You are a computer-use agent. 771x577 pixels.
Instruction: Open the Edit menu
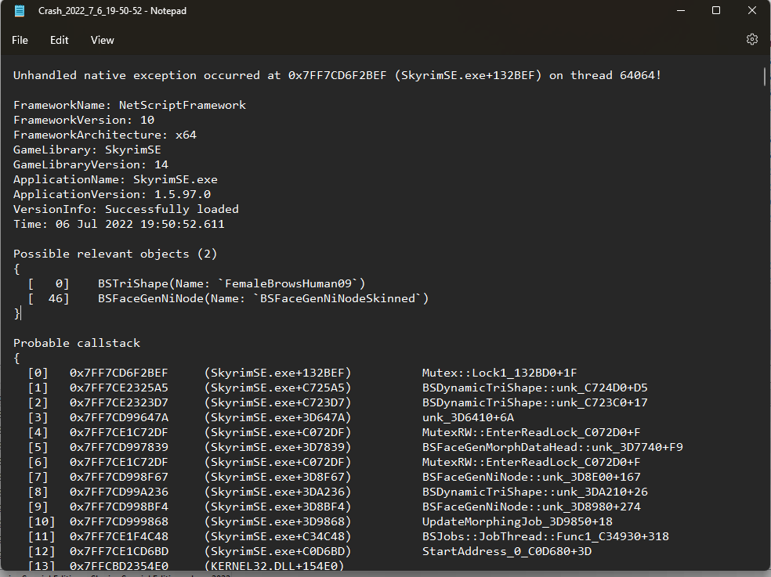pos(59,40)
